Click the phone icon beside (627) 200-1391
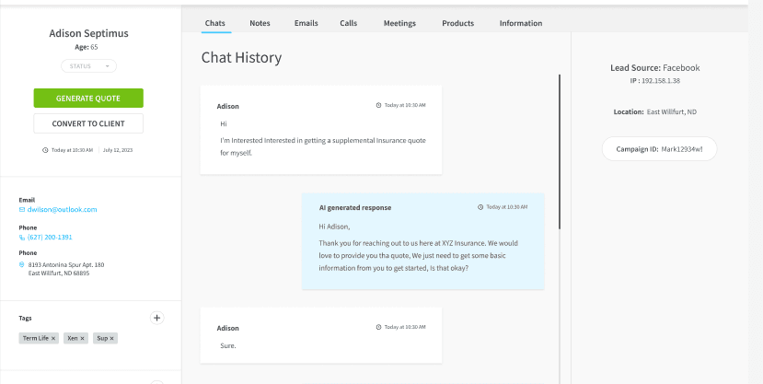The image size is (763, 384). coord(22,238)
